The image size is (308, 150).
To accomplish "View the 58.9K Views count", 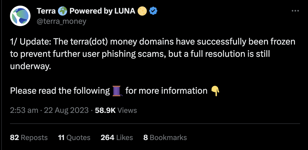I will (x=116, y=110).
